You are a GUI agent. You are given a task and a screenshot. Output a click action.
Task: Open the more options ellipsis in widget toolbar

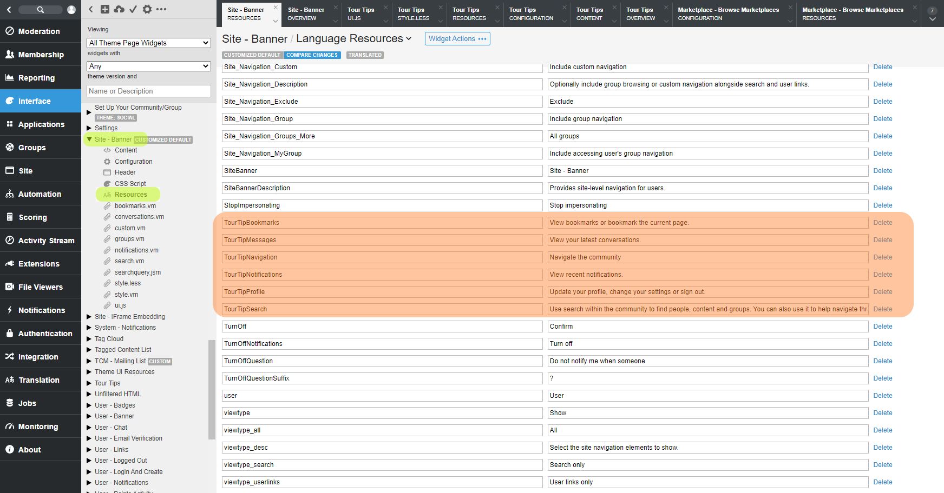pos(161,9)
